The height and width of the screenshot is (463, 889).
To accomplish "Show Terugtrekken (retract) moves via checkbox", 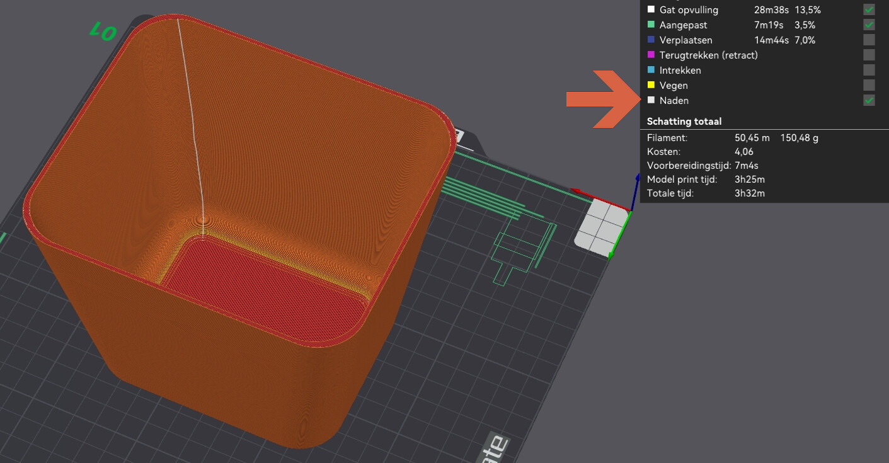I will [869, 55].
